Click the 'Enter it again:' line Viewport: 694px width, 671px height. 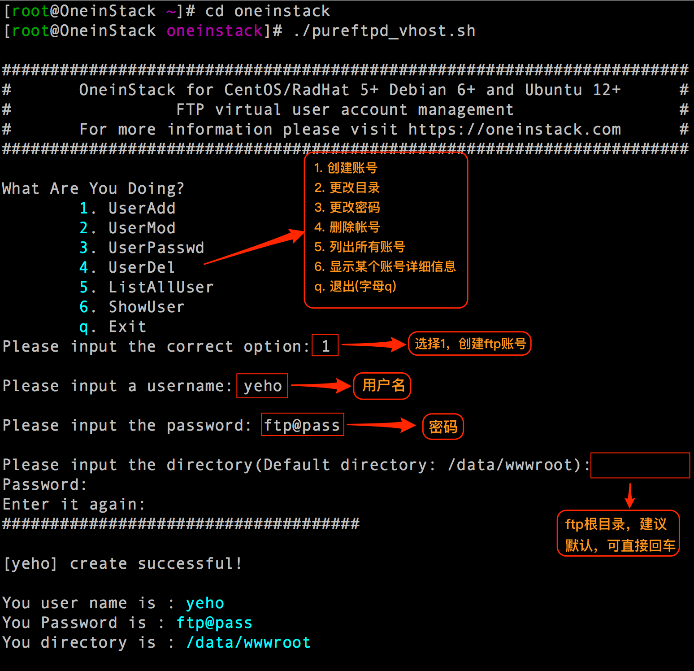[x=74, y=504]
